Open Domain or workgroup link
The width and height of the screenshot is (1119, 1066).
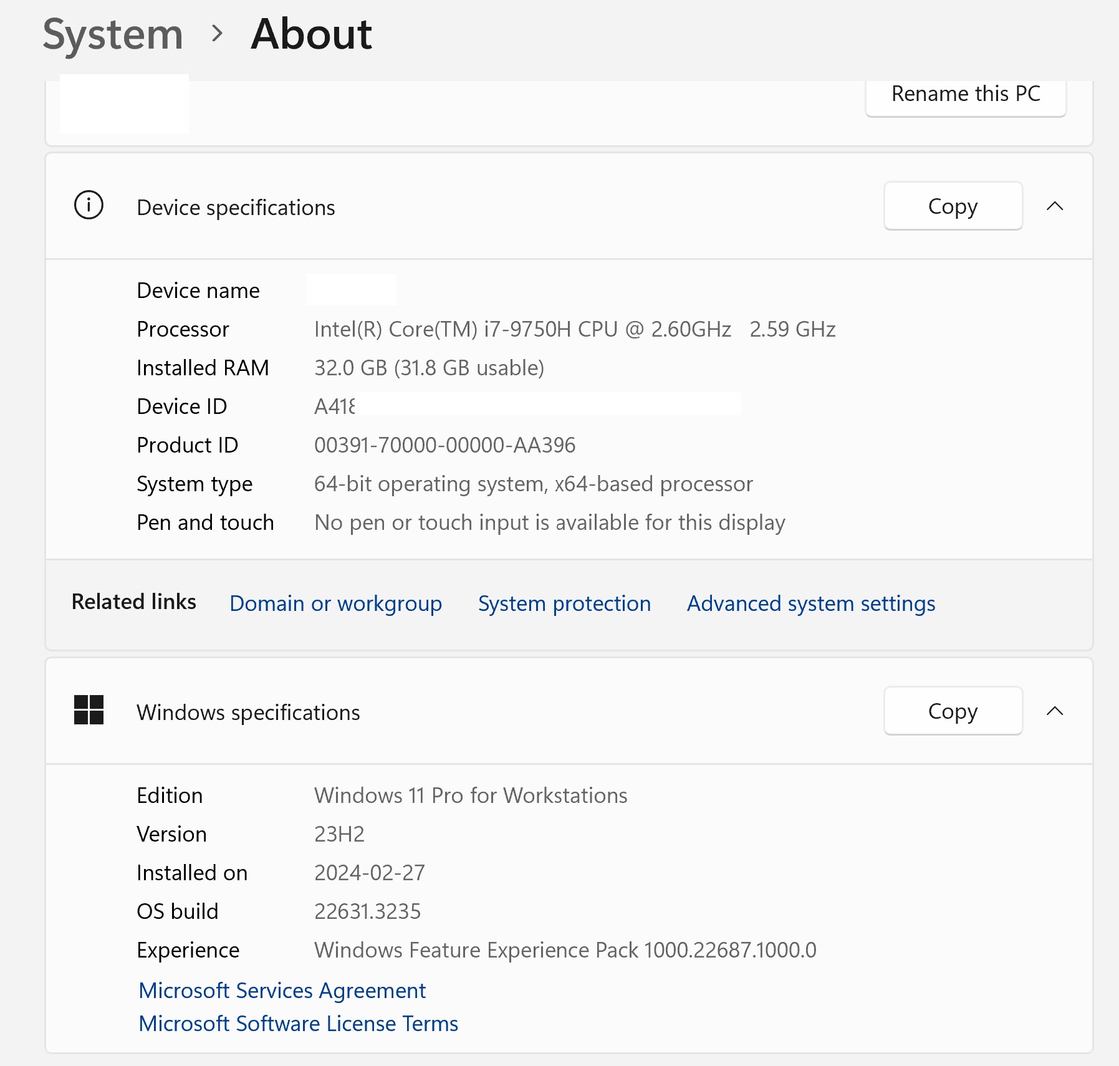335,603
